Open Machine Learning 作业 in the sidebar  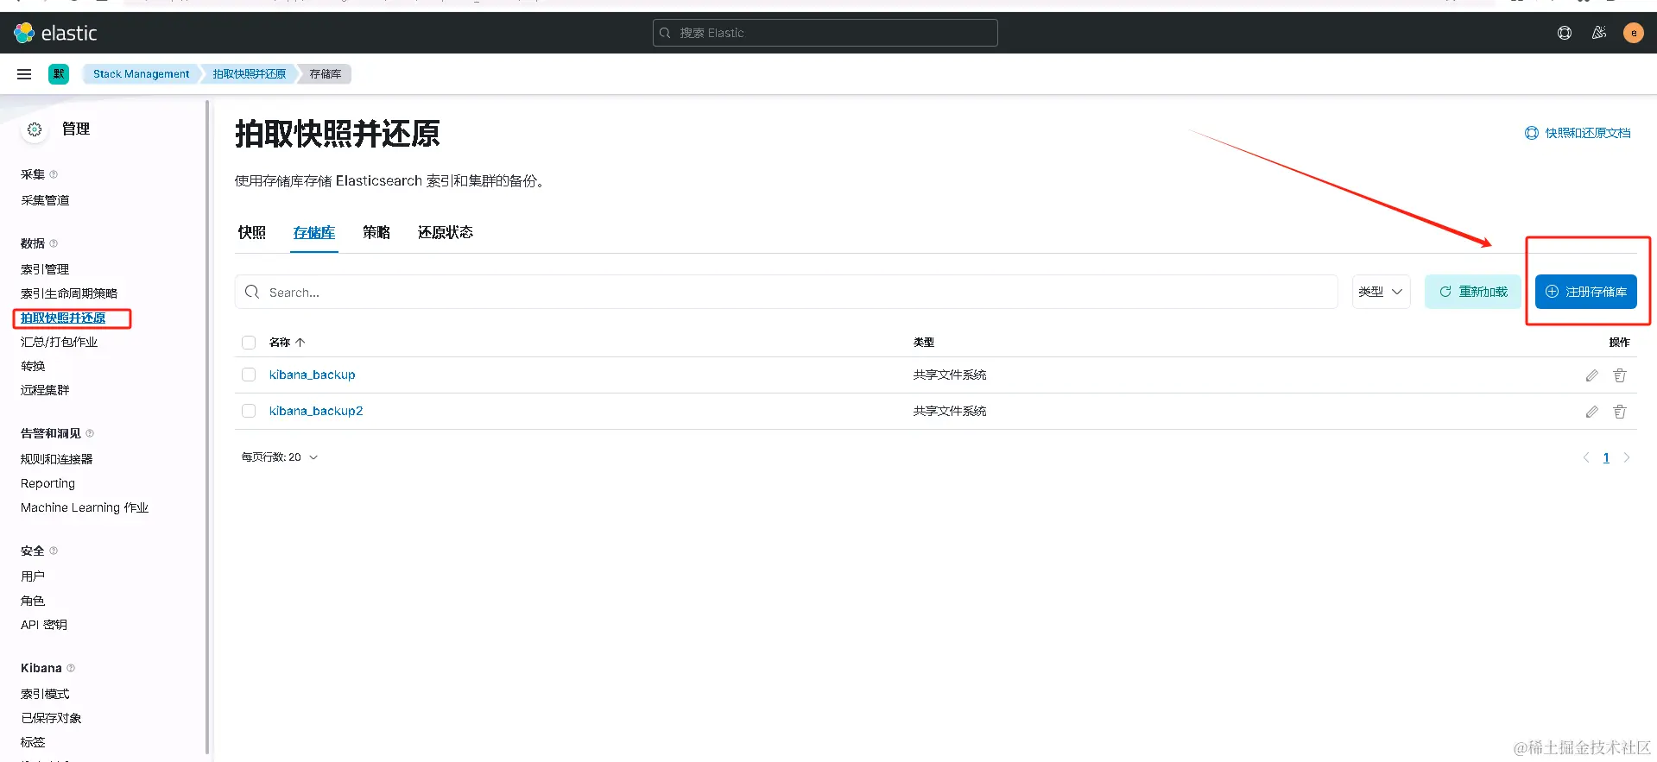point(85,507)
